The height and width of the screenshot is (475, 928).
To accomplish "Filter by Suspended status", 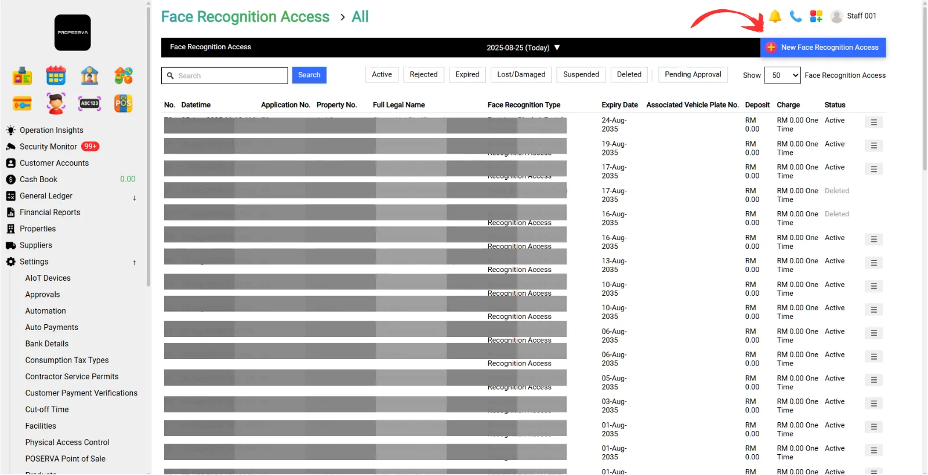I will 581,75.
